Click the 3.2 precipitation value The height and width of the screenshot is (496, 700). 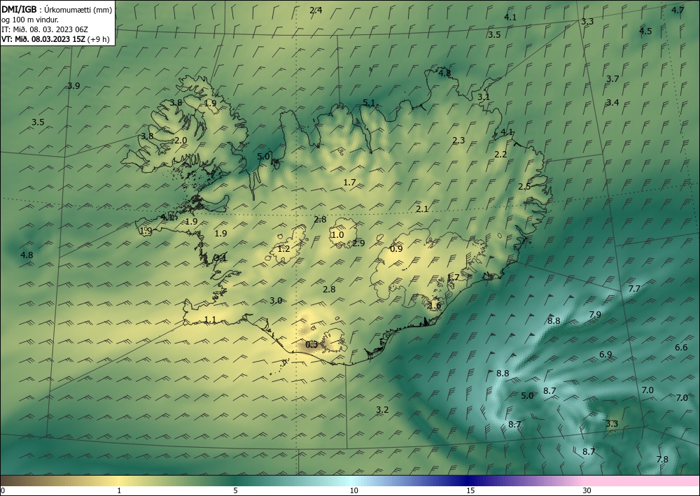click(382, 409)
